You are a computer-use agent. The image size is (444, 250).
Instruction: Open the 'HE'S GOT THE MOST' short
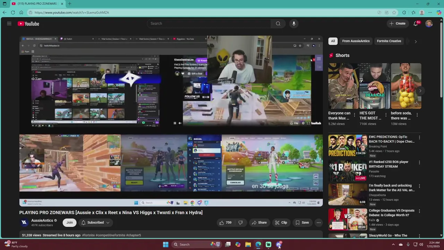[375, 86]
